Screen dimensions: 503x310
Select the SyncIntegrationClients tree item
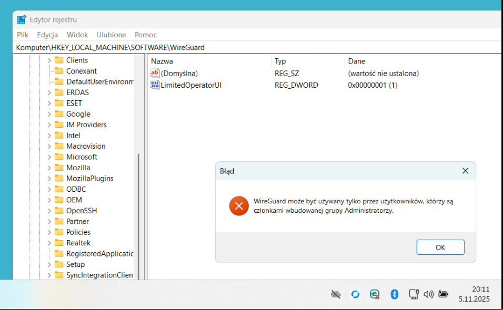tap(100, 275)
